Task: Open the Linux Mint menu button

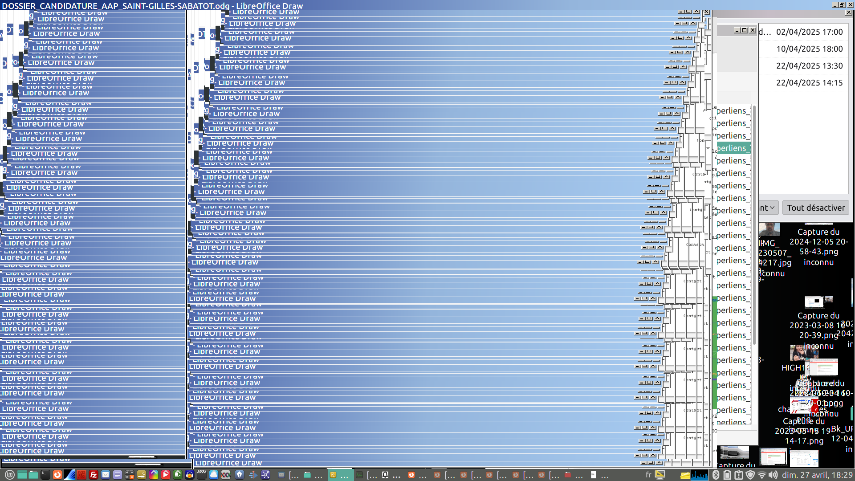Action: [9, 475]
